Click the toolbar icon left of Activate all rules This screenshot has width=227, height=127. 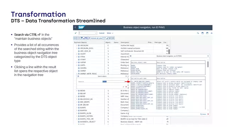(x=86, y=38)
